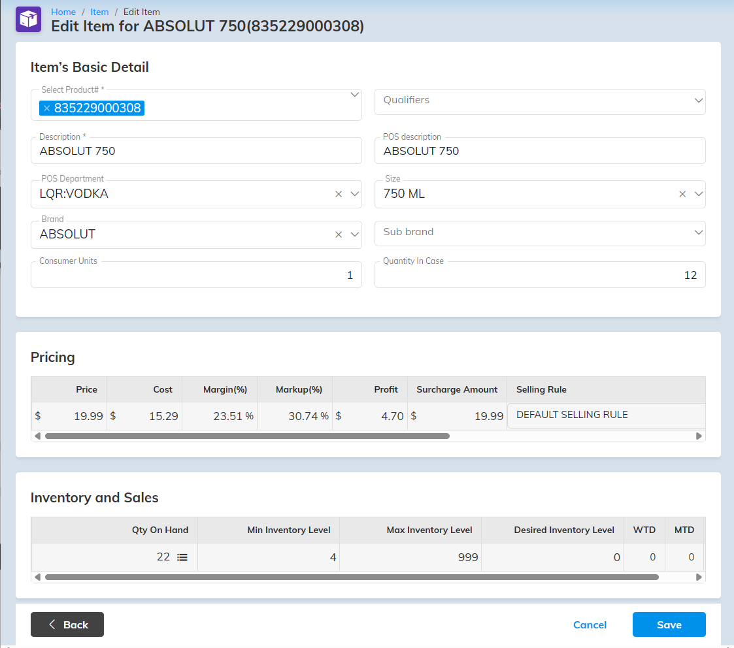The image size is (734, 648).
Task: Click the purple item box logo icon
Action: [29, 19]
